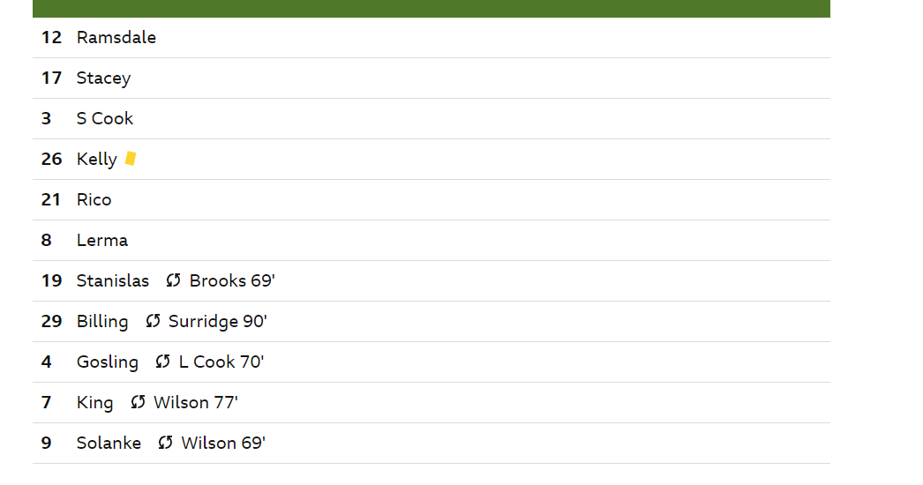Screen dimensions: 923x485
Task: Select Rico in the lineup
Action: click(x=94, y=200)
